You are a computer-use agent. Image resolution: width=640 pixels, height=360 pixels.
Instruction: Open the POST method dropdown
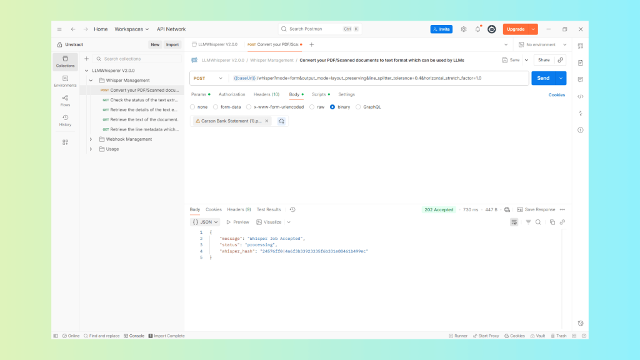click(x=208, y=78)
